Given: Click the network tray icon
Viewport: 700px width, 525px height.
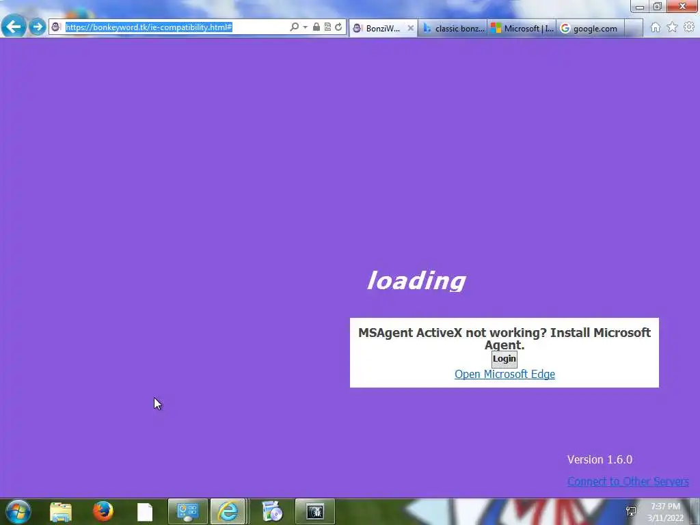Looking at the screenshot, I should pyautogui.click(x=631, y=511).
